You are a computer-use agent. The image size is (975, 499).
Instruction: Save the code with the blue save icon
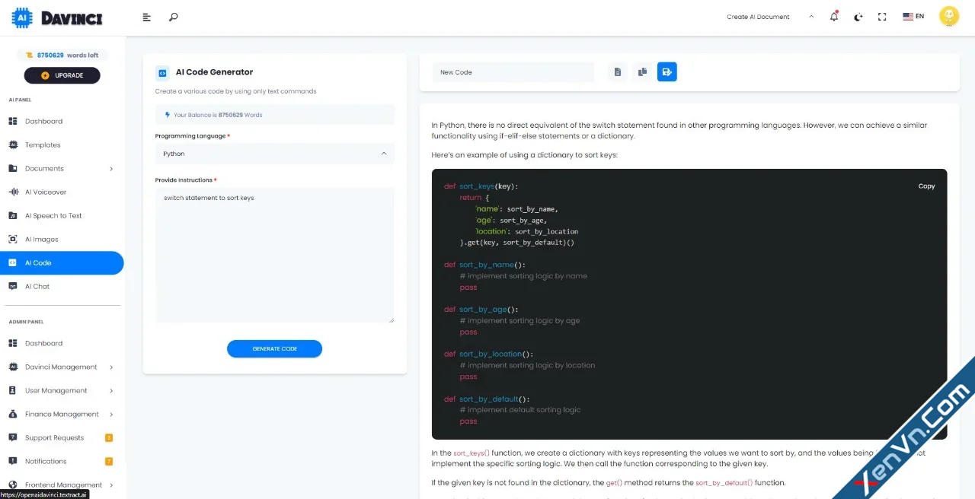[x=667, y=71]
